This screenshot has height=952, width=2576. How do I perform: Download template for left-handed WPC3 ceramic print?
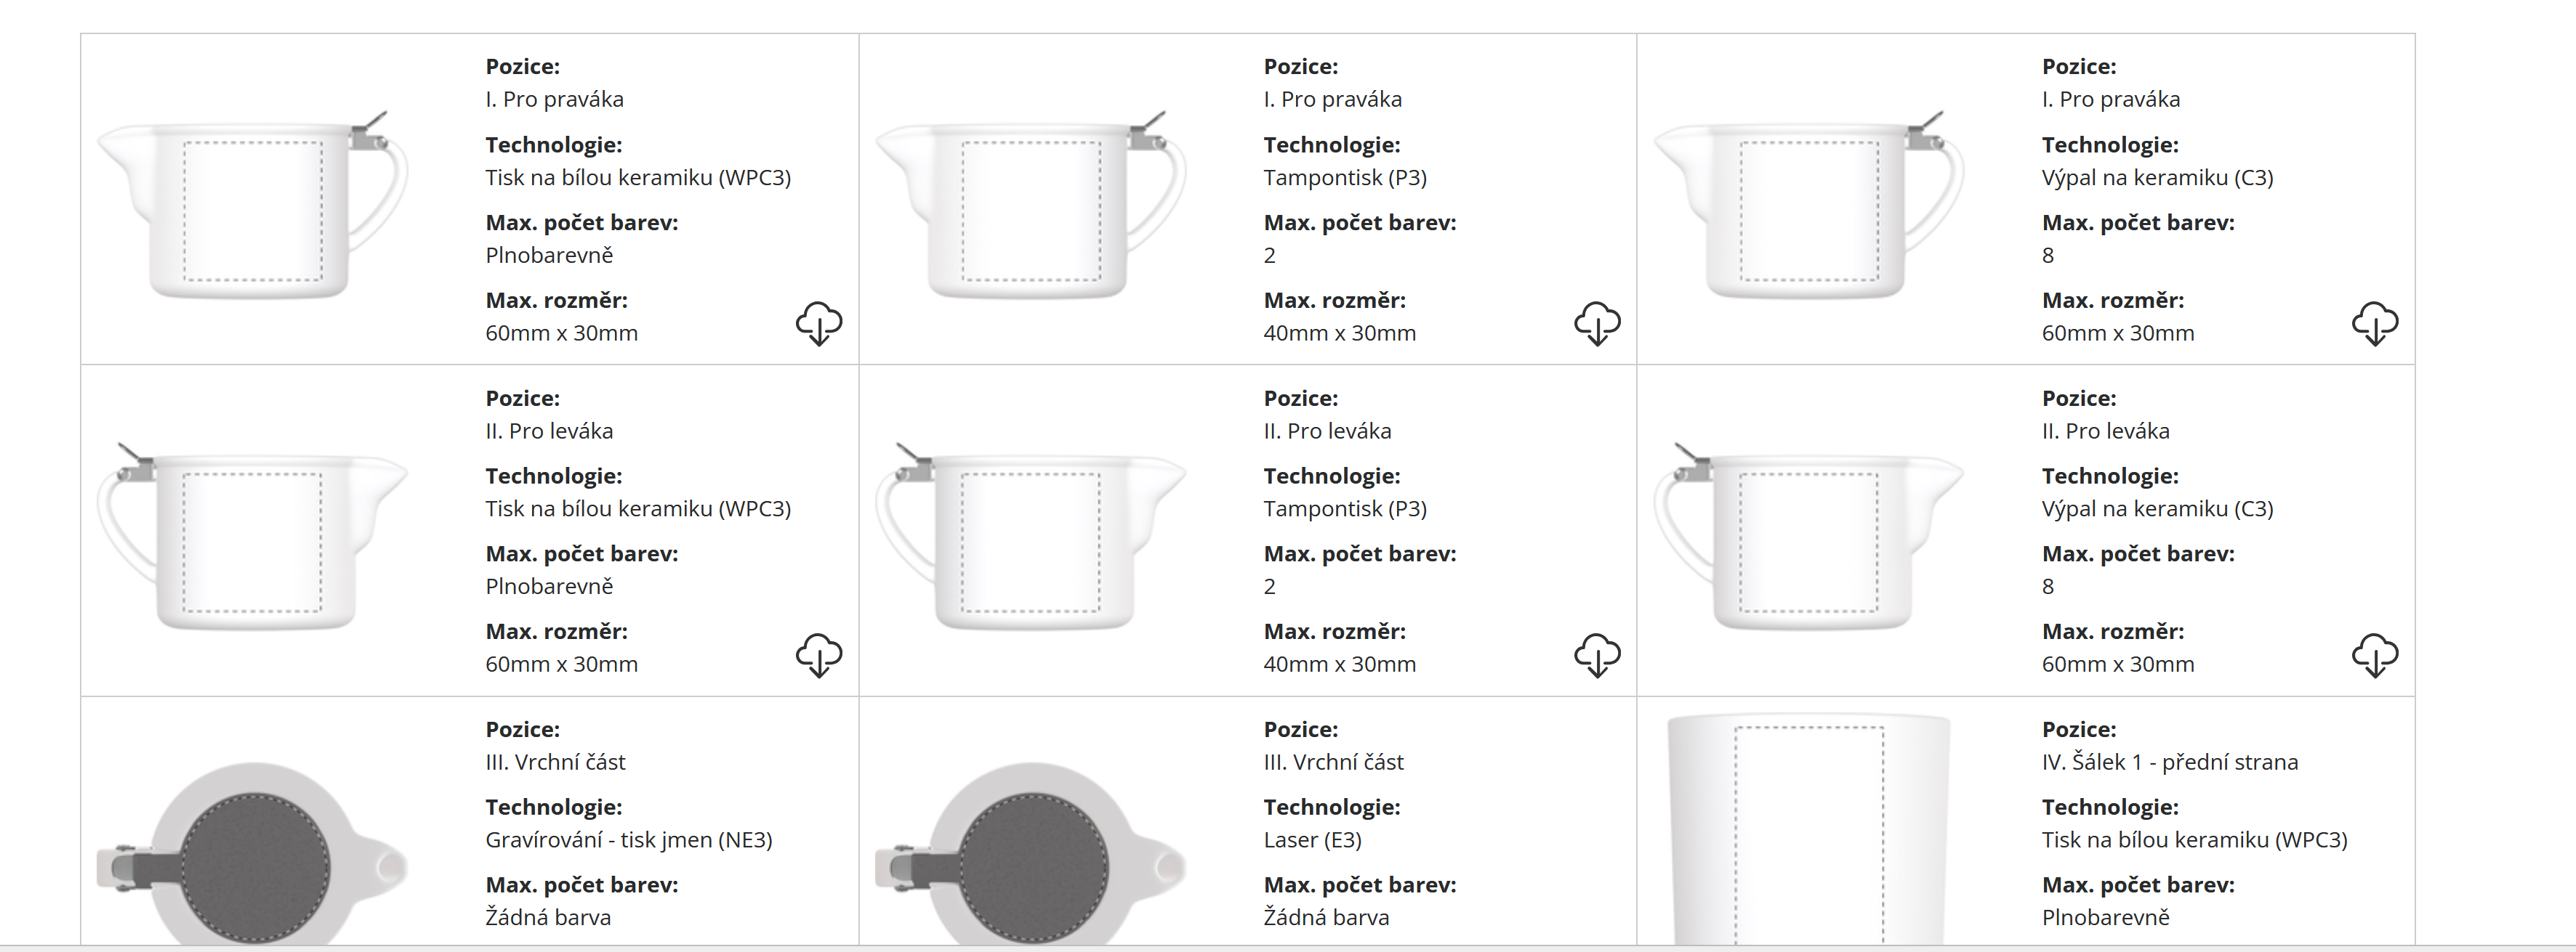[818, 655]
